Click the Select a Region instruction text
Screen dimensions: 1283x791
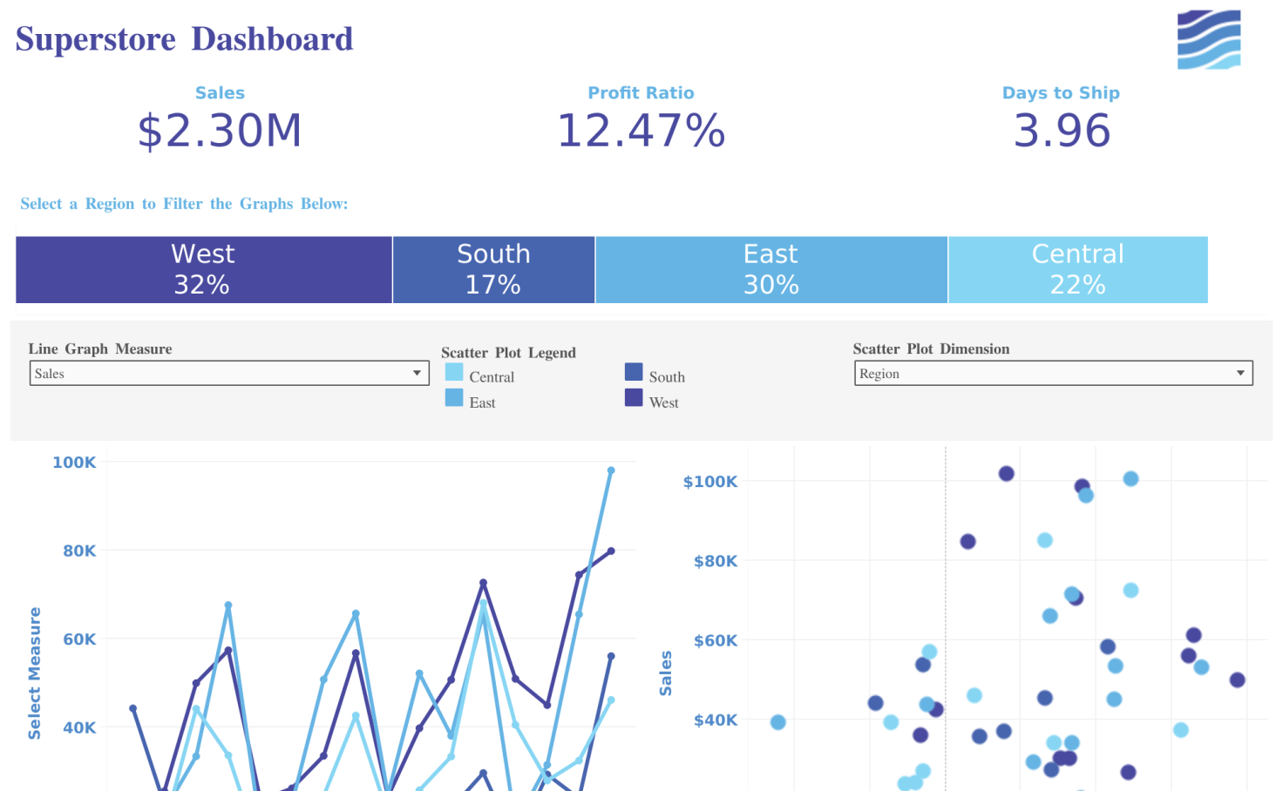click(184, 203)
